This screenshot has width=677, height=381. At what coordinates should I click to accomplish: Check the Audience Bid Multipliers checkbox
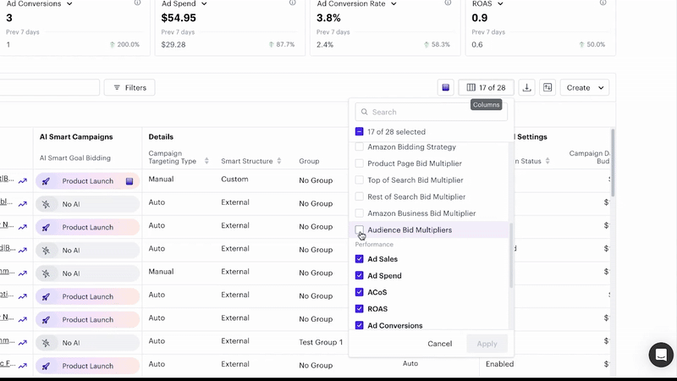click(360, 230)
